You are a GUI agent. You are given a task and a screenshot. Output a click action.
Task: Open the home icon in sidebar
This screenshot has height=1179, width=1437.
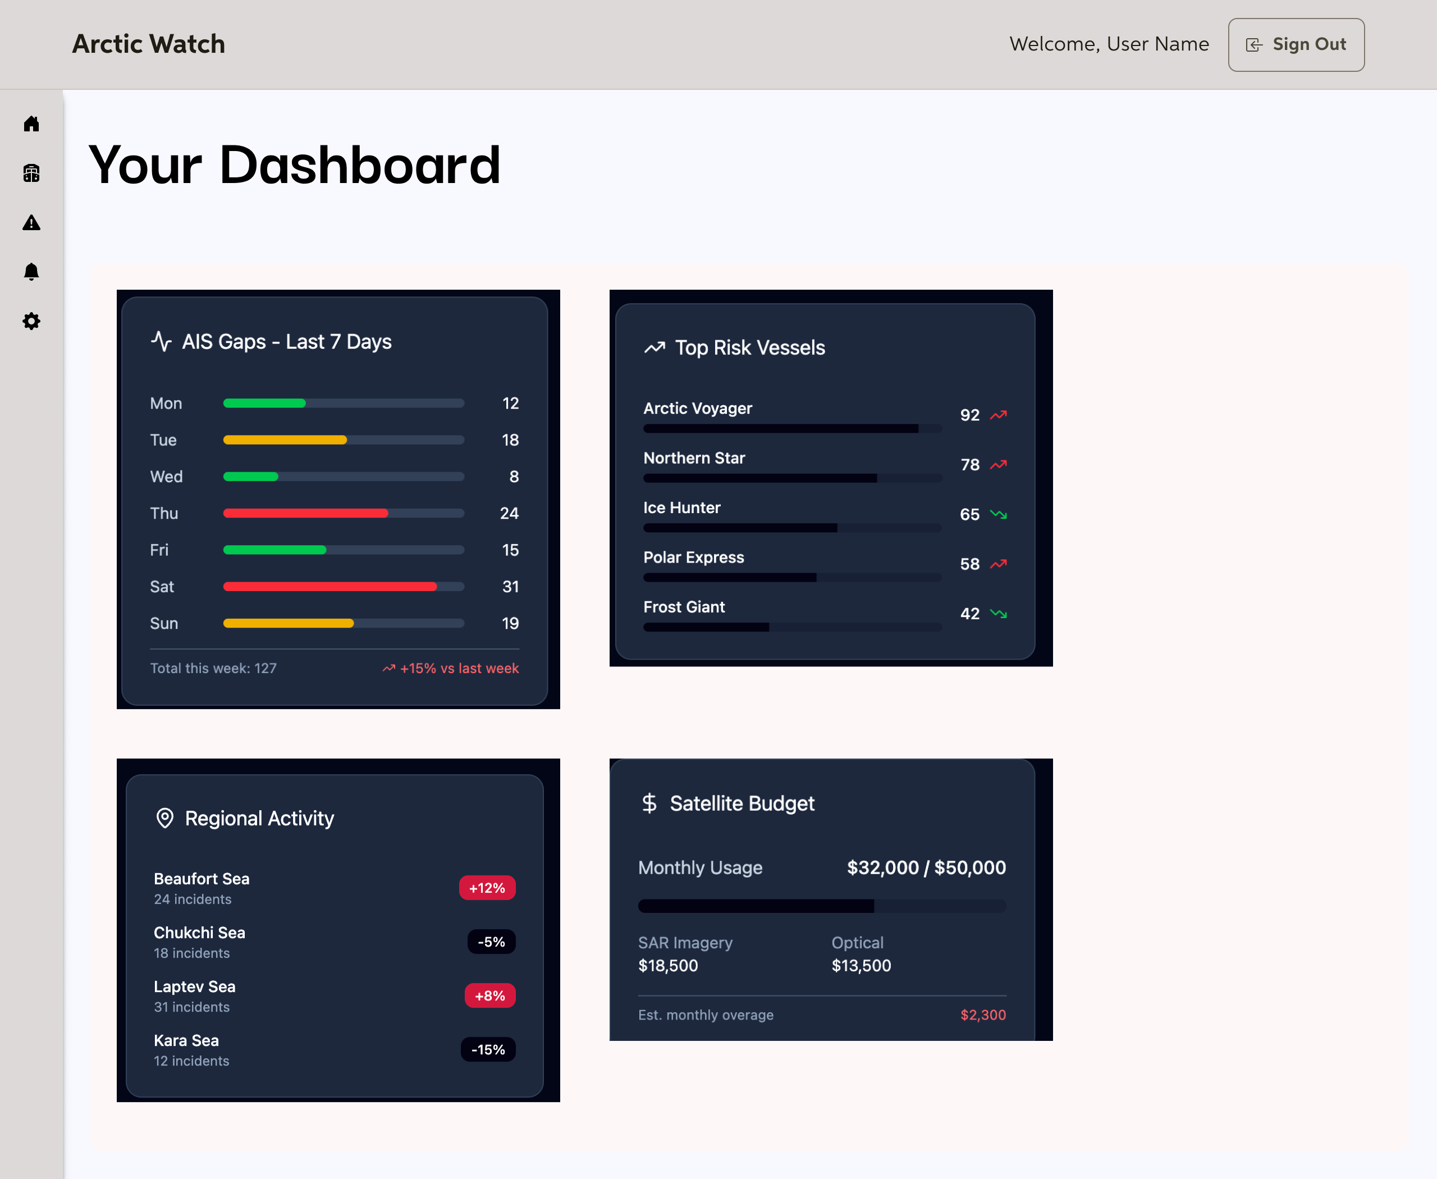pyautogui.click(x=31, y=124)
